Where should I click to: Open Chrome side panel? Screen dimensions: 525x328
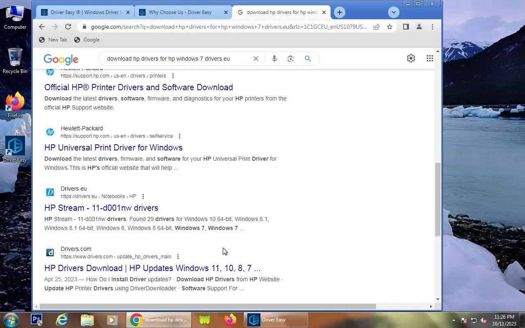(x=406, y=27)
